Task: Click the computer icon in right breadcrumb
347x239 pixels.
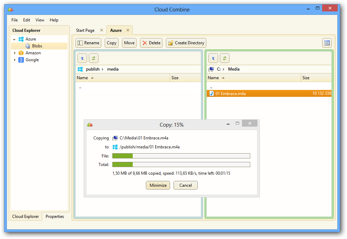Action: tap(211, 69)
